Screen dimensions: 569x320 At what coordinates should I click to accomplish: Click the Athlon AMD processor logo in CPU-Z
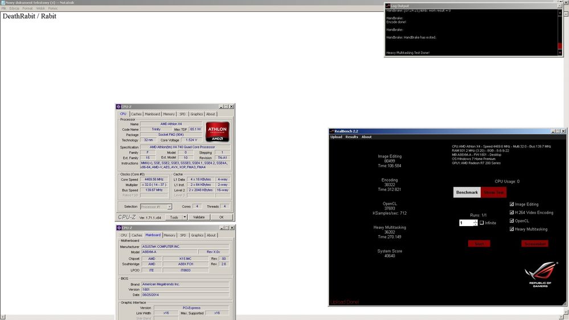[218, 132]
